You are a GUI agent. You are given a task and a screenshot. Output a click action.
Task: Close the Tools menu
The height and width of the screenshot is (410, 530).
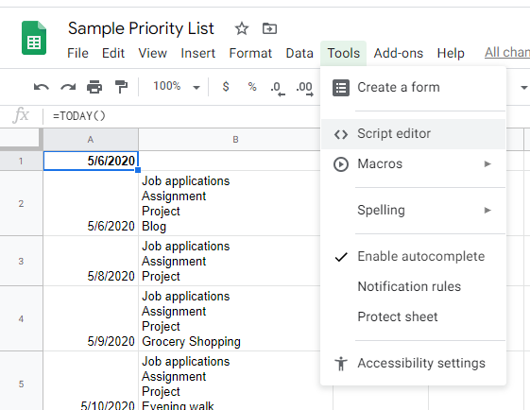[344, 53]
